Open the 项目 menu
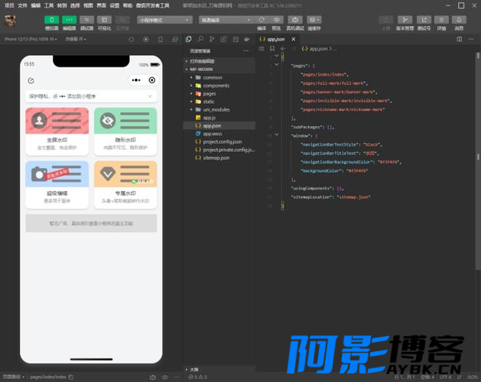481x382 pixels. (x=9, y=5)
